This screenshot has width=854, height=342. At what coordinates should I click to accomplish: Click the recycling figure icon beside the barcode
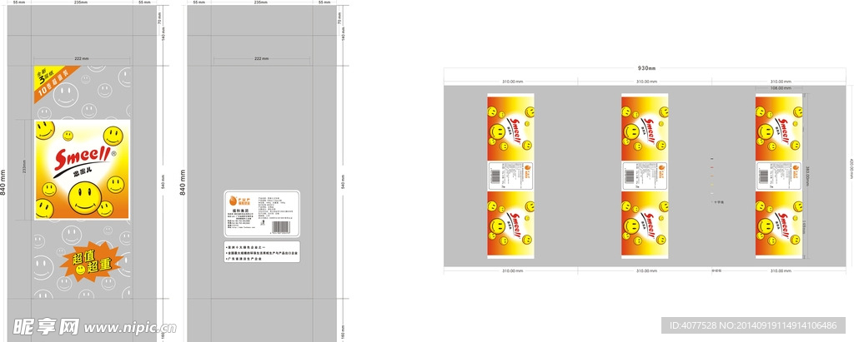pyautogui.click(x=264, y=224)
